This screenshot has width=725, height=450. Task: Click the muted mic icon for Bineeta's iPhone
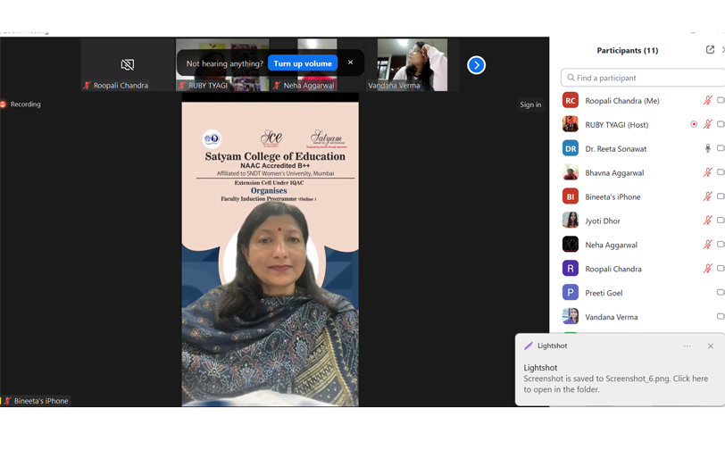(x=707, y=196)
